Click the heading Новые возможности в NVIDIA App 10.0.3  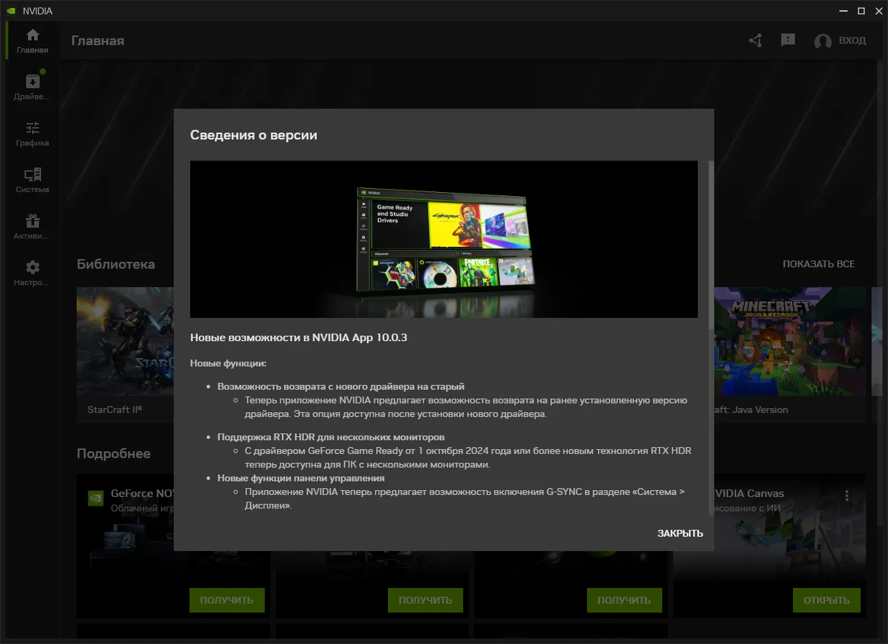[298, 338]
